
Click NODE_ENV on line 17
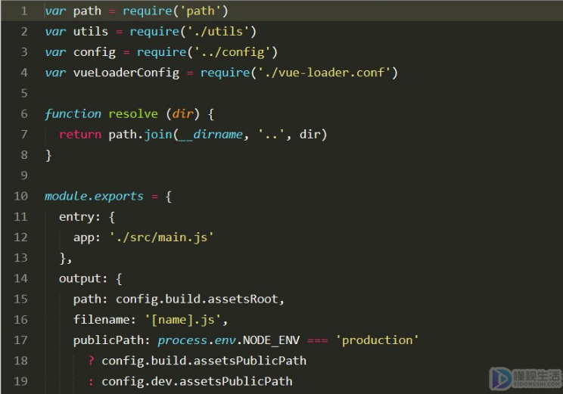[x=272, y=340]
